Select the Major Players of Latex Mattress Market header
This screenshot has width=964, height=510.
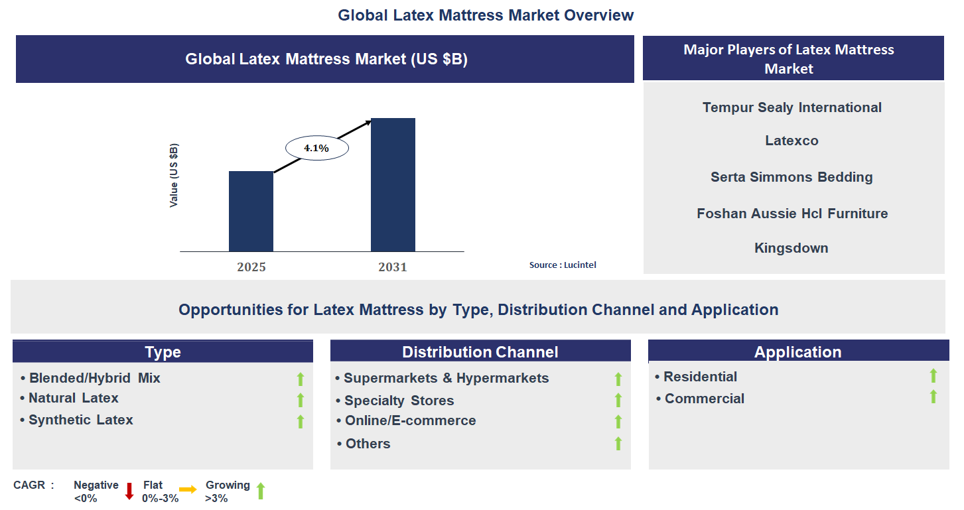[792, 58]
